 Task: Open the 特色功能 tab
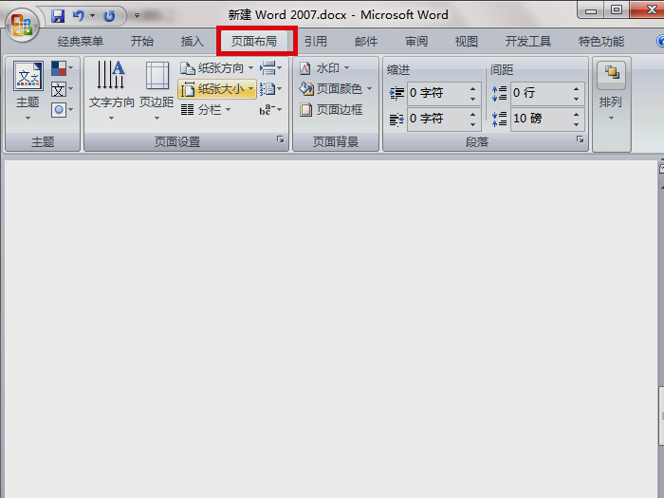pyautogui.click(x=601, y=42)
